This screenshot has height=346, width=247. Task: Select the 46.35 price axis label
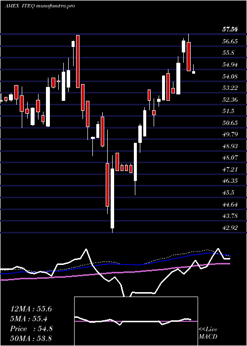point(230,181)
